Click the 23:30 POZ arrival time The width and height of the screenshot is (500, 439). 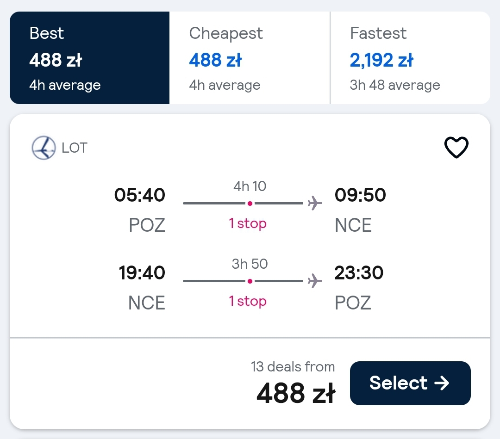point(359,272)
